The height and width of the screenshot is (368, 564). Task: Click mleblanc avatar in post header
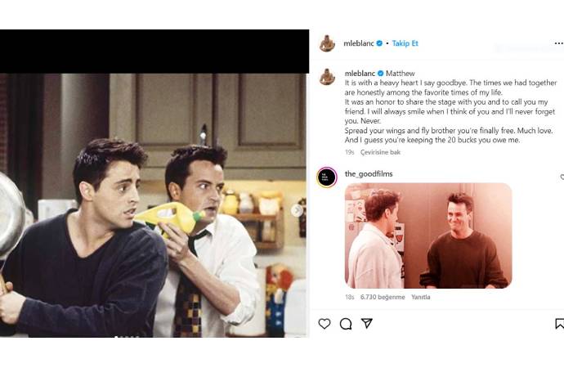tap(327, 43)
